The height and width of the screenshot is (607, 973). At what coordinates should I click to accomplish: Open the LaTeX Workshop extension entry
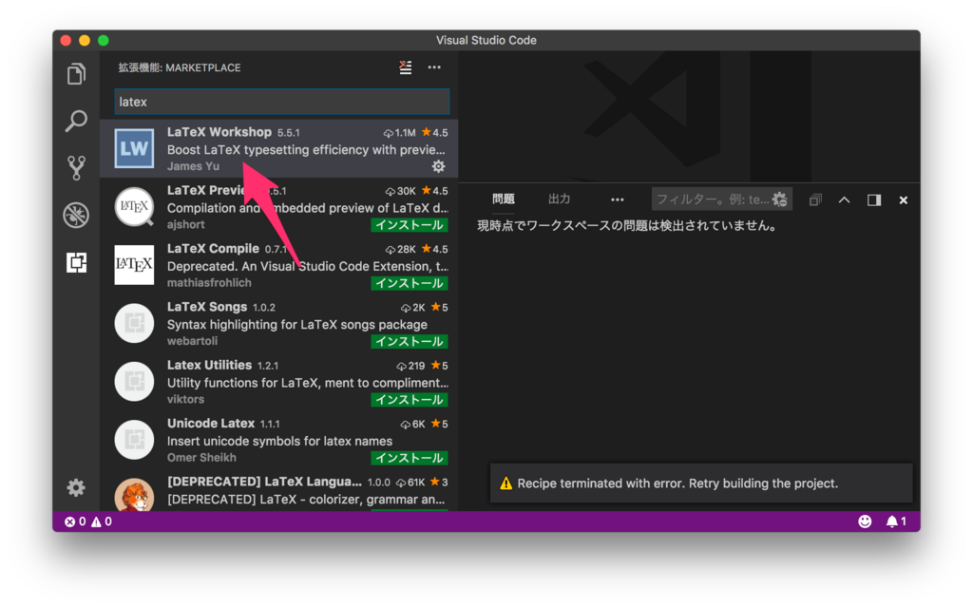[x=278, y=149]
